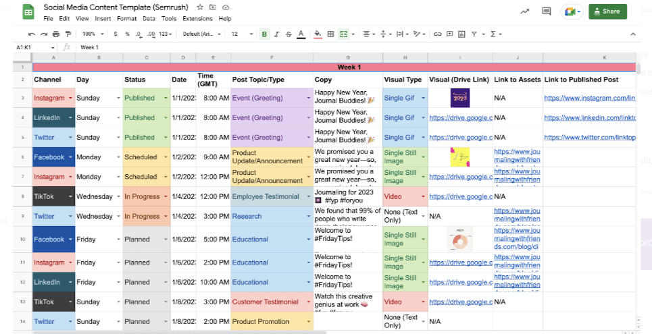Click the donut chart thumbnail in row 10

point(460,240)
